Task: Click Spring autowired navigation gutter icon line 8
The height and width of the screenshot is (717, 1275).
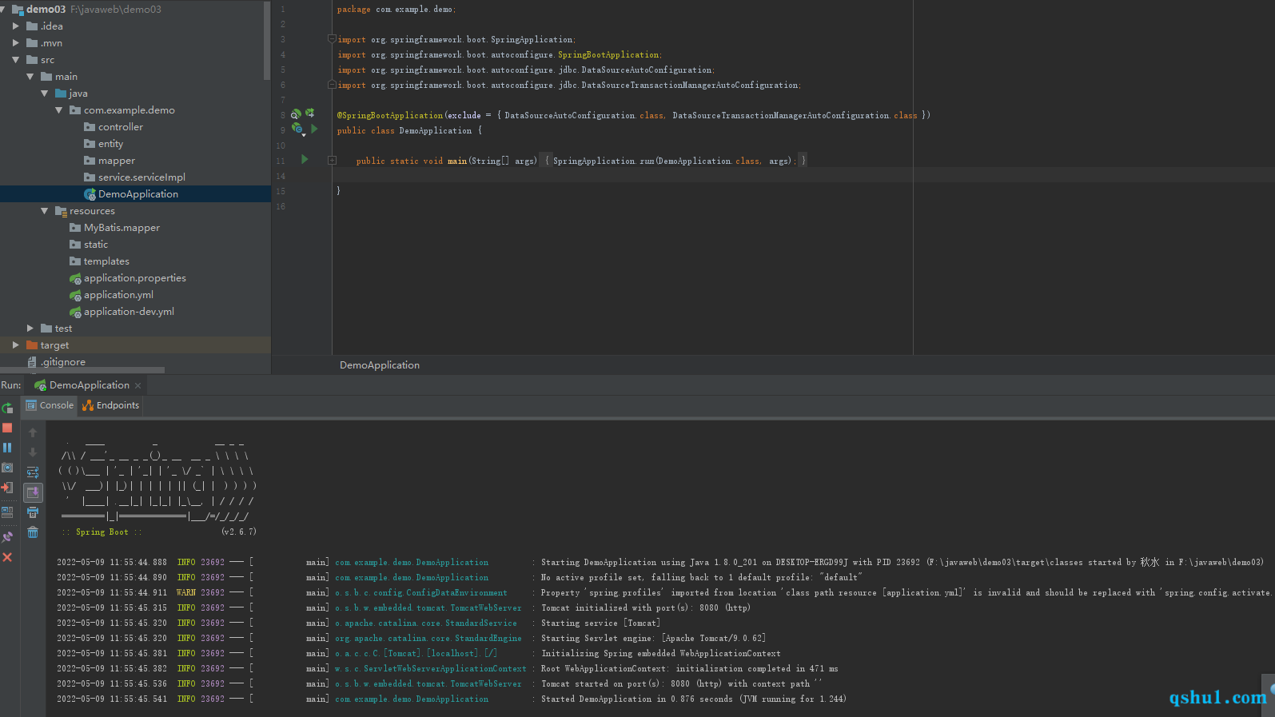Action: tap(309, 114)
